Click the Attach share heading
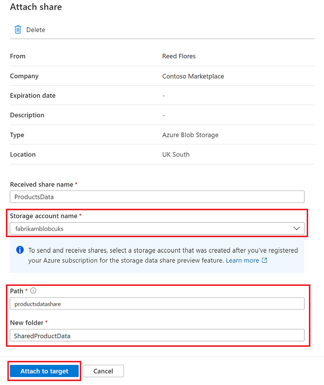This screenshot has width=324, height=385. (36, 7)
